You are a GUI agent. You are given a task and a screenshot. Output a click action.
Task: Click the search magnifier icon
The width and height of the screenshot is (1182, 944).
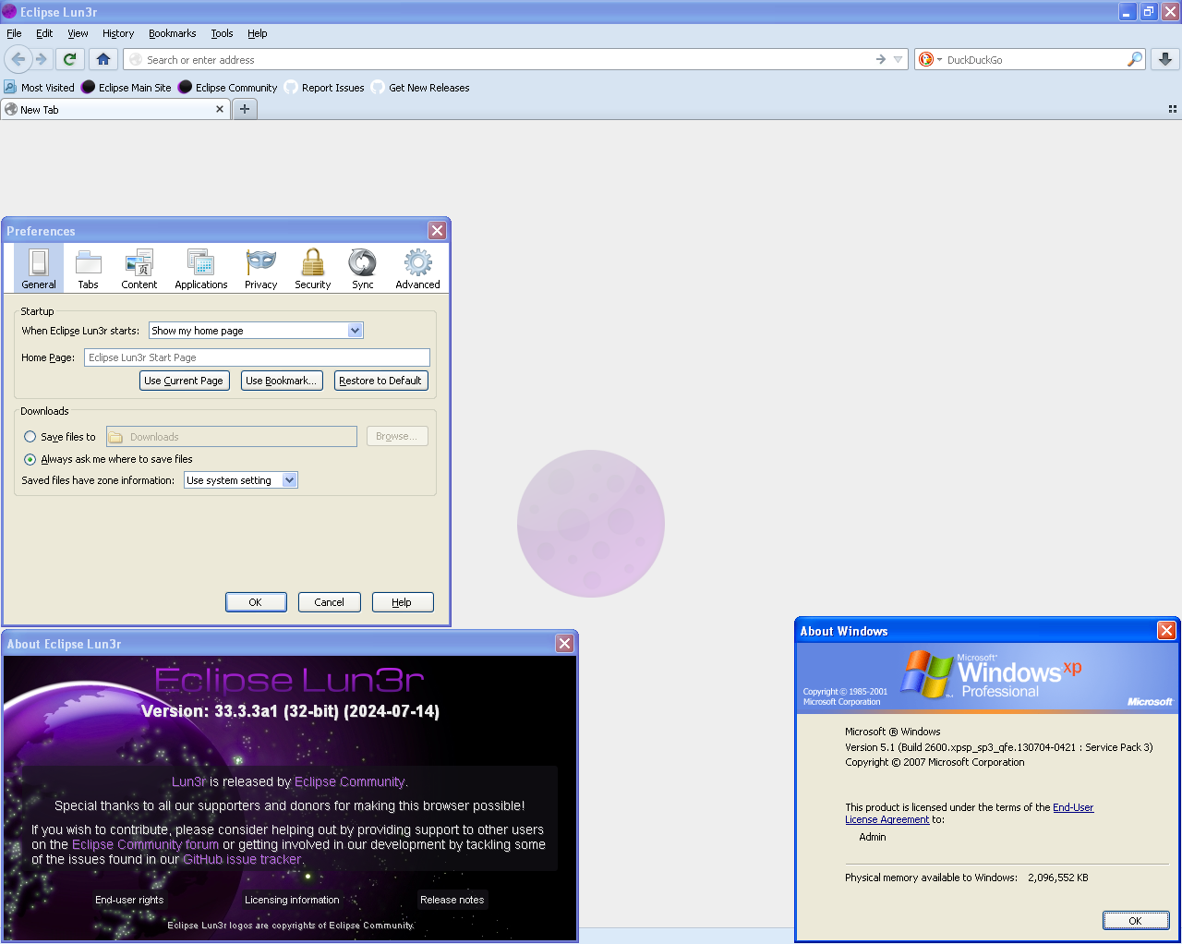pyautogui.click(x=1134, y=59)
